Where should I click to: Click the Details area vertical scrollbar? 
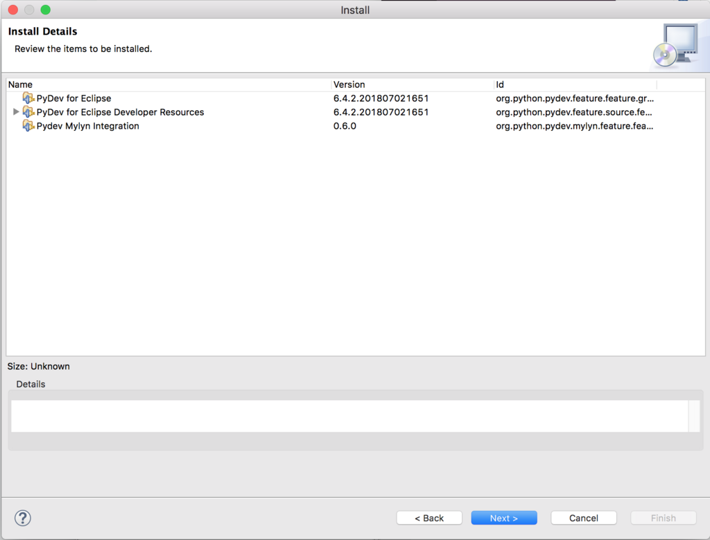pyautogui.click(x=694, y=416)
